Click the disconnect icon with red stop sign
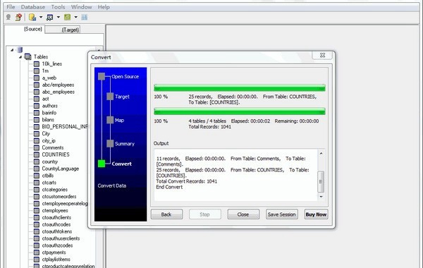423x268 pixels. point(18,17)
